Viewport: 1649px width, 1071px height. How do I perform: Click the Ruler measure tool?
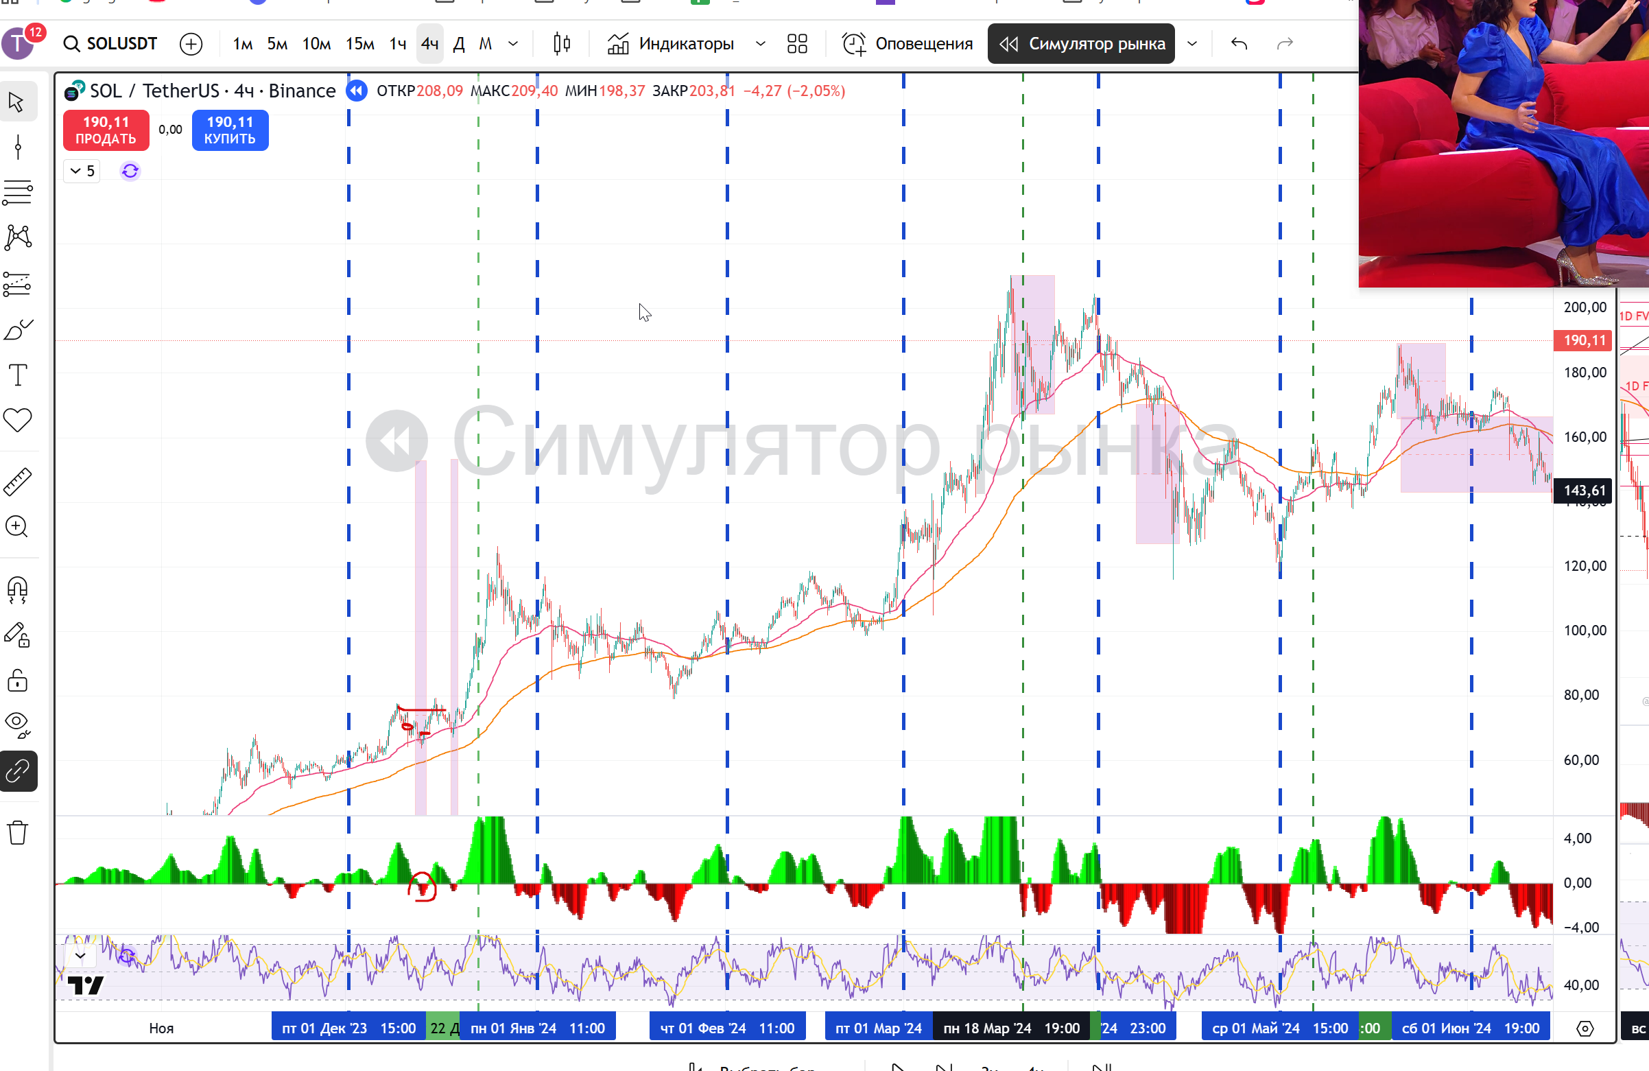(x=18, y=481)
